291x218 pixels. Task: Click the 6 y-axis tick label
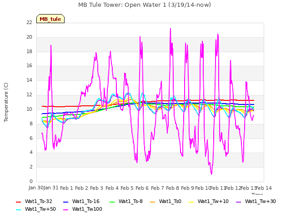pyautogui.click(x=31, y=138)
